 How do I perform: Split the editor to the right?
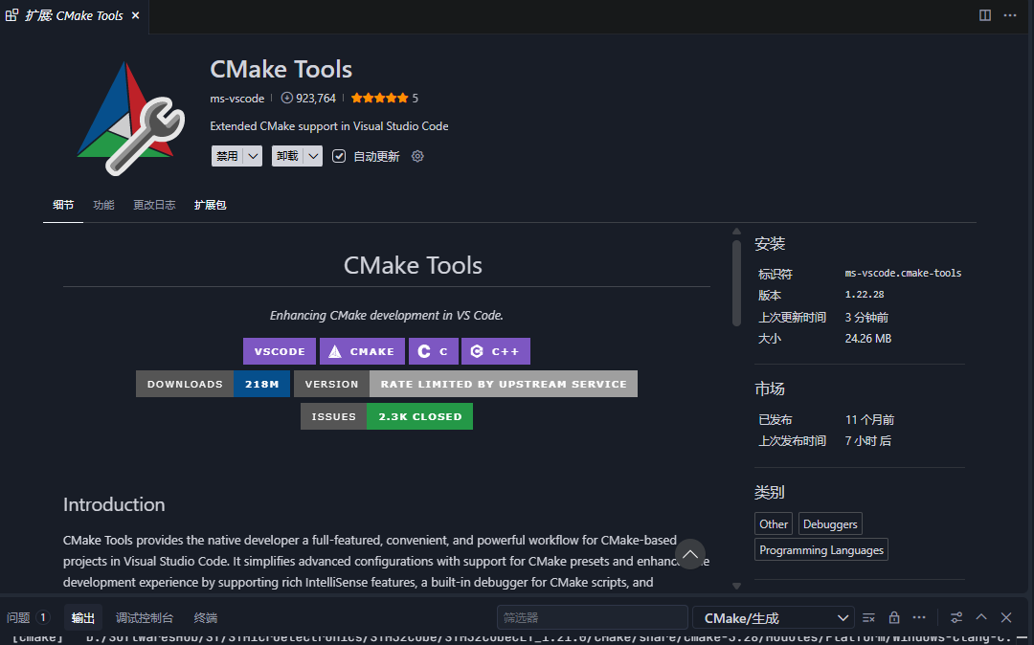click(x=984, y=15)
